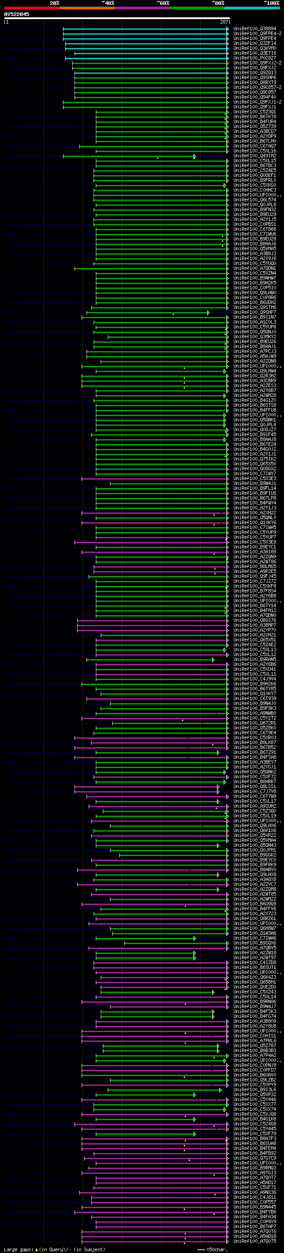Select the UniRef100_Q94F40 label
Screen dimensions: 284x1253
(254, 97)
